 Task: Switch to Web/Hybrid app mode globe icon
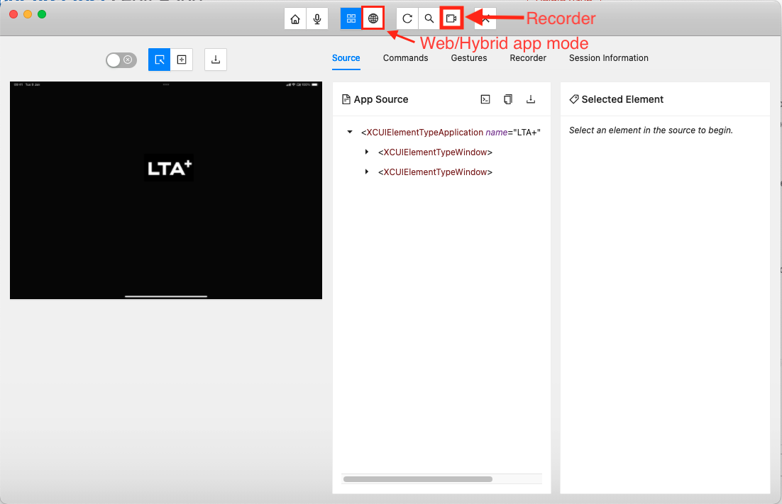pos(373,18)
